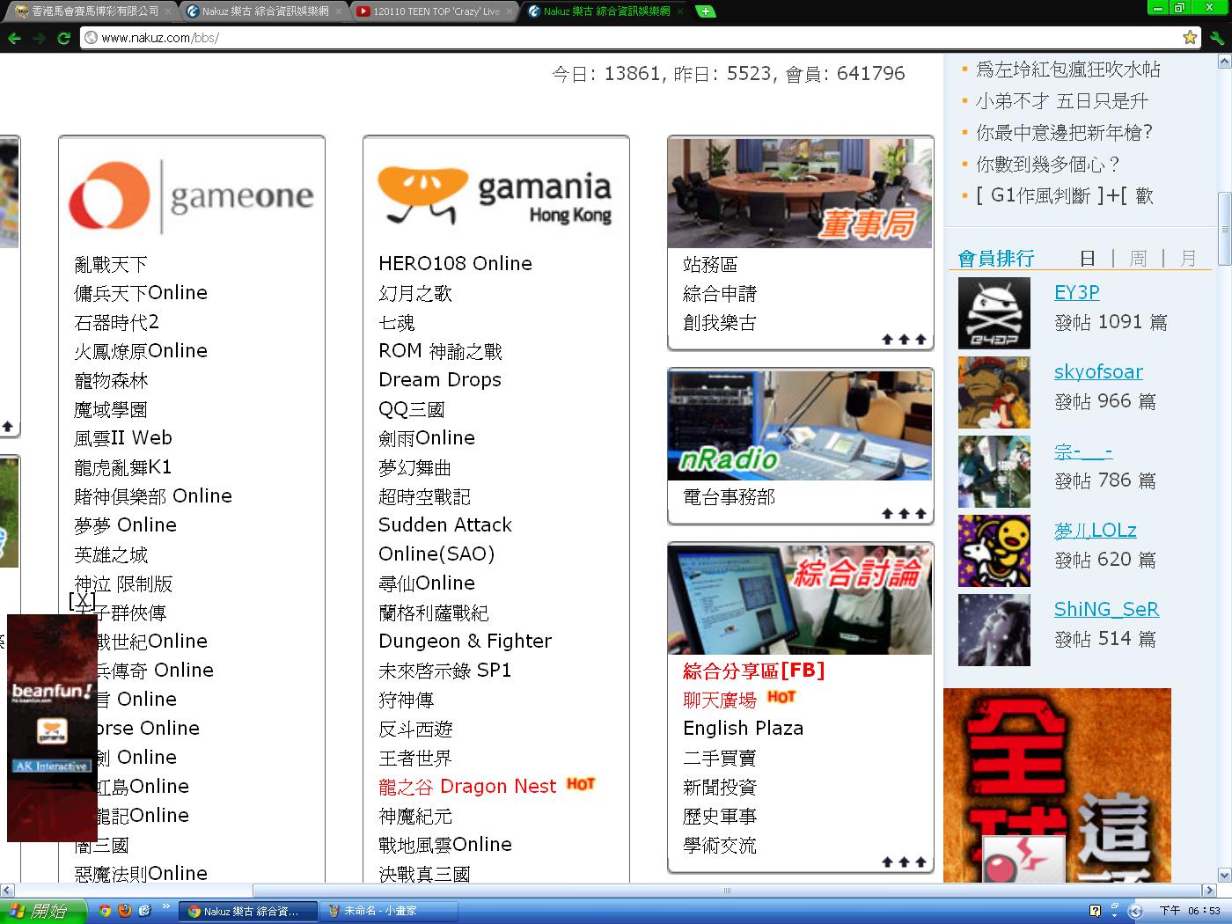Click the red 全球 advertisement banner
1232x924 pixels.
click(1057, 785)
